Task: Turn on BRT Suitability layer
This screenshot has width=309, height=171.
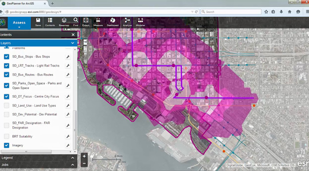Action: (7, 136)
